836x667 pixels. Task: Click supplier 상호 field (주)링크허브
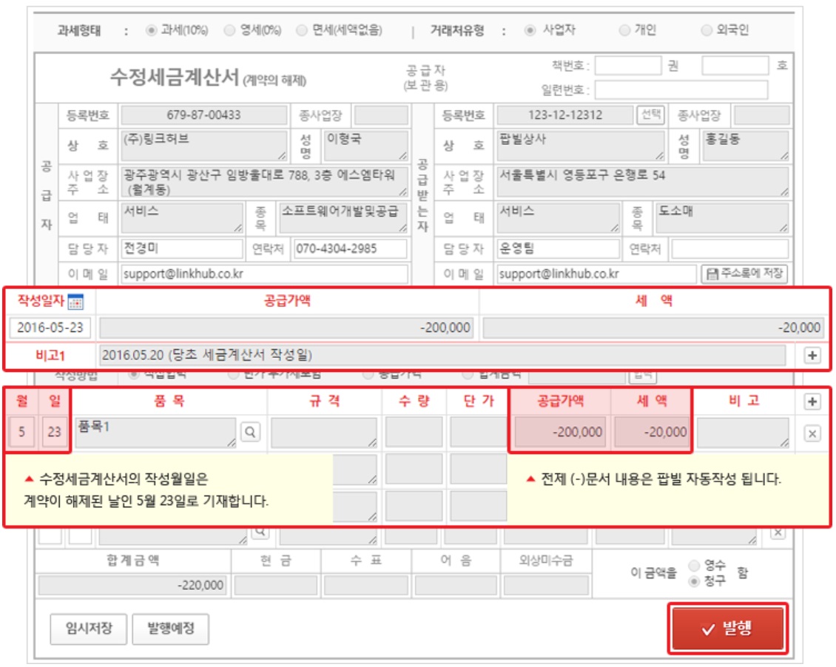[204, 146]
